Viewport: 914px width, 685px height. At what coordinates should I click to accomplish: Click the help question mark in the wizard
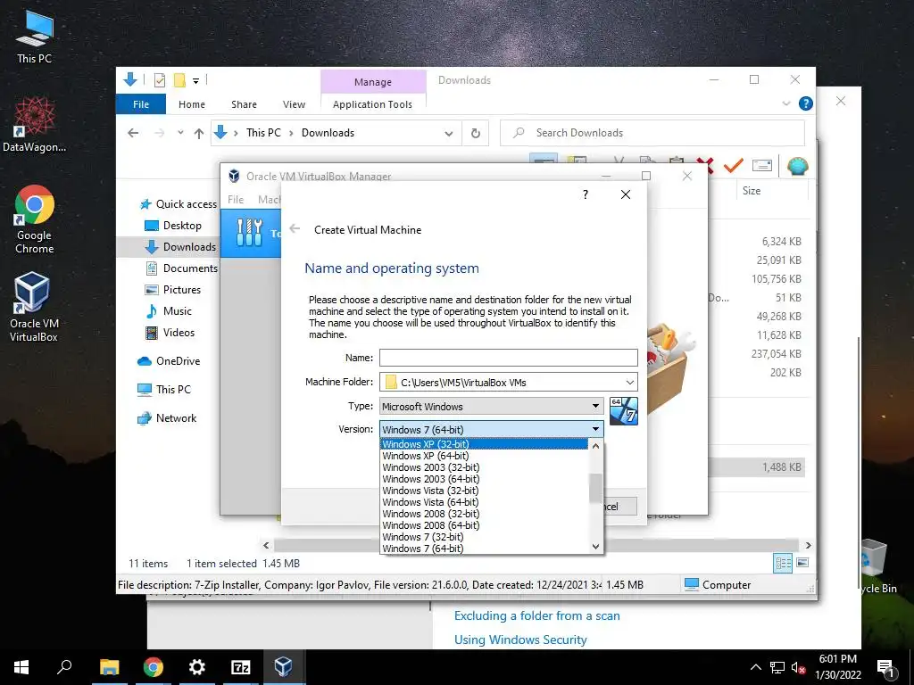pyautogui.click(x=586, y=194)
